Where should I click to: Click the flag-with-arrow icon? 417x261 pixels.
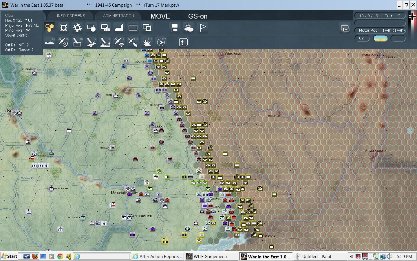coord(175,28)
